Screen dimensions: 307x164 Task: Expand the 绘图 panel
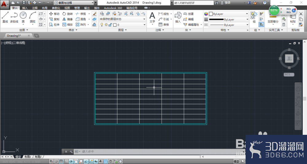pyautogui.click(x=24, y=30)
